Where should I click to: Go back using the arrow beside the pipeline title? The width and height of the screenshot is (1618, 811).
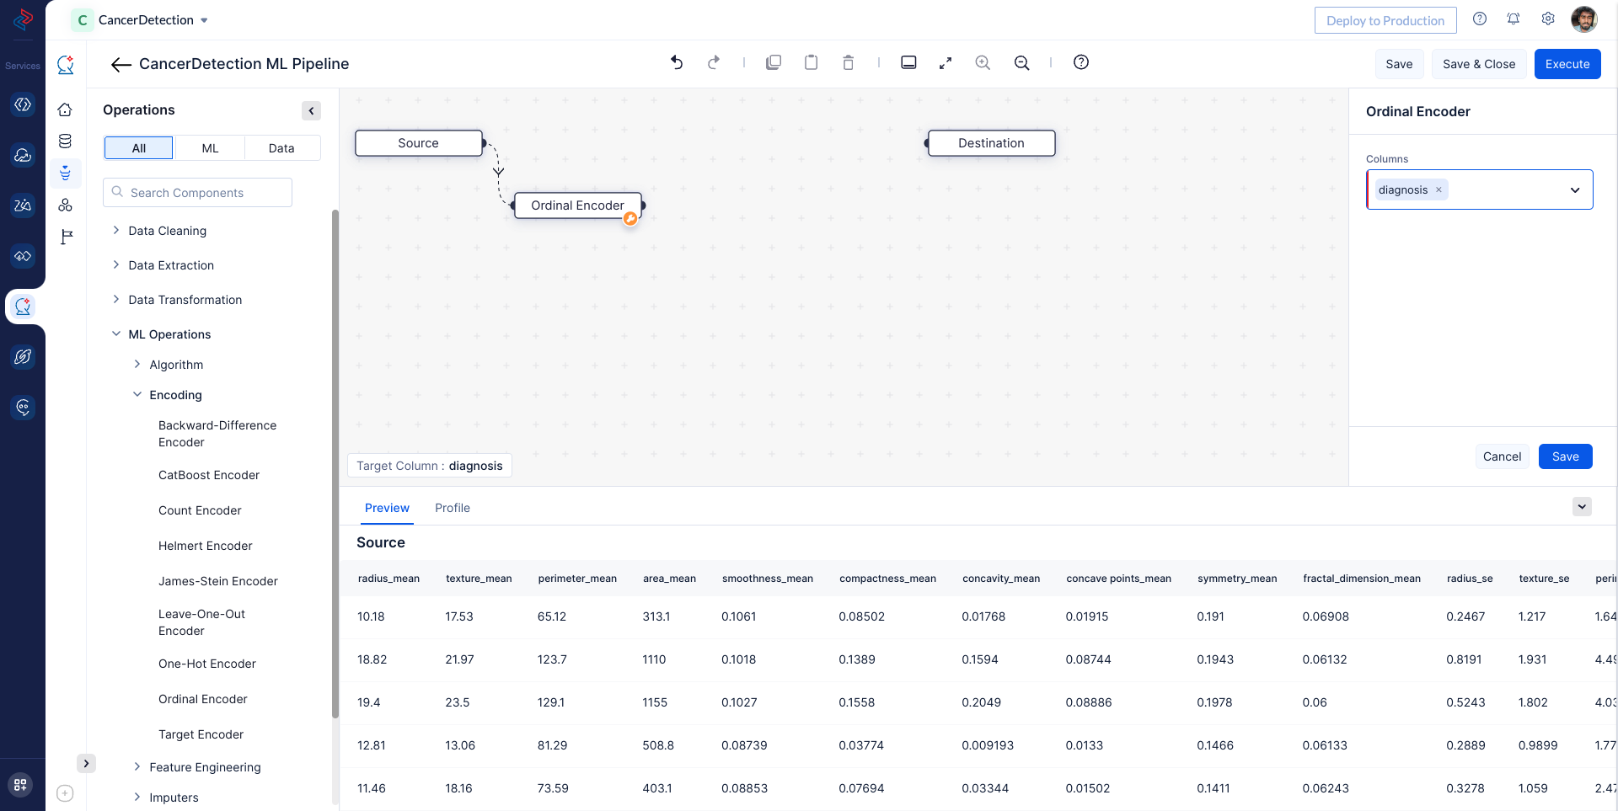tap(121, 65)
